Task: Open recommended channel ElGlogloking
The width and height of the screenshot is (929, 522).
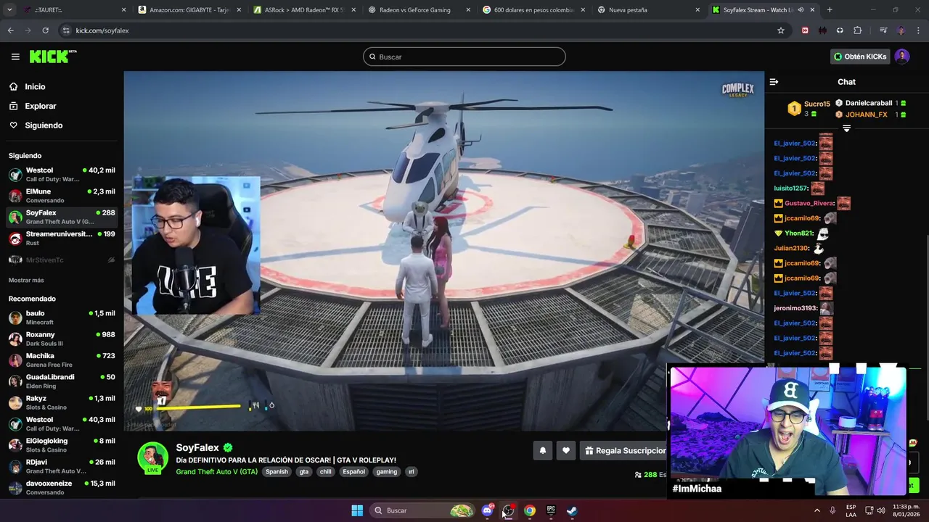Action: [x=62, y=445]
